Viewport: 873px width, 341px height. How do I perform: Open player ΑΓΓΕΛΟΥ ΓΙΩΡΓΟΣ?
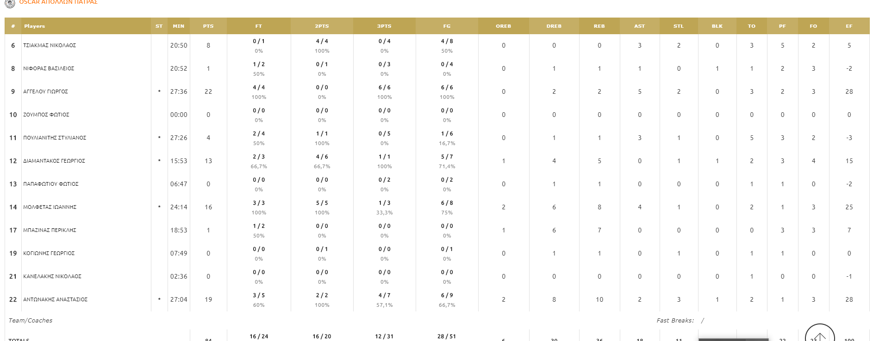[46, 92]
